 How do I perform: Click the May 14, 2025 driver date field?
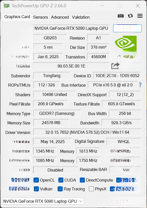pyautogui.click(x=53, y=142)
